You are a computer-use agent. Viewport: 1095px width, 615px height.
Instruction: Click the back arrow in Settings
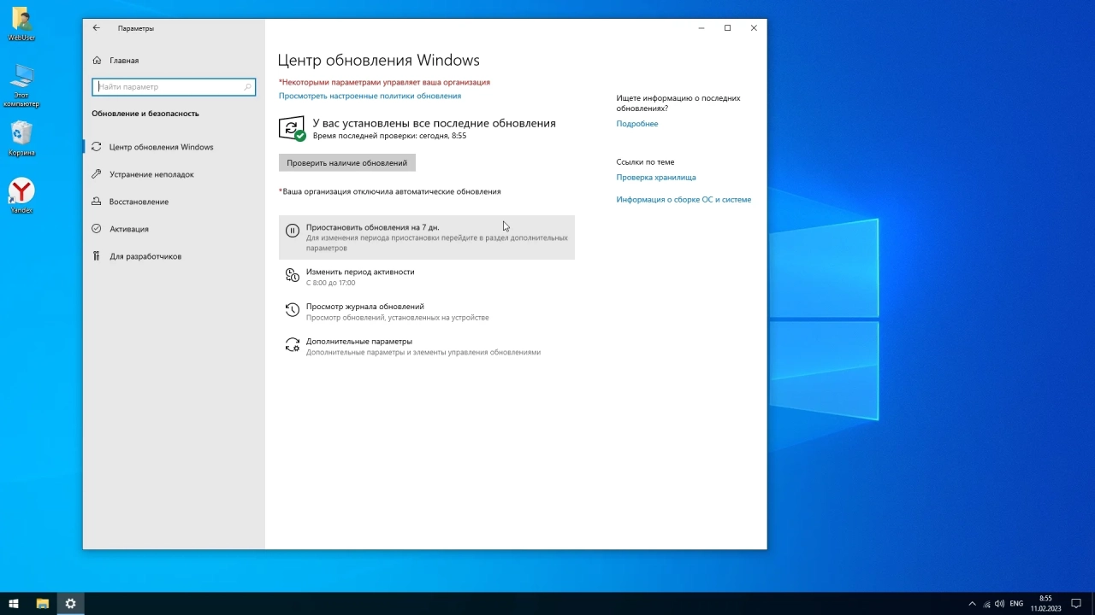point(96,28)
